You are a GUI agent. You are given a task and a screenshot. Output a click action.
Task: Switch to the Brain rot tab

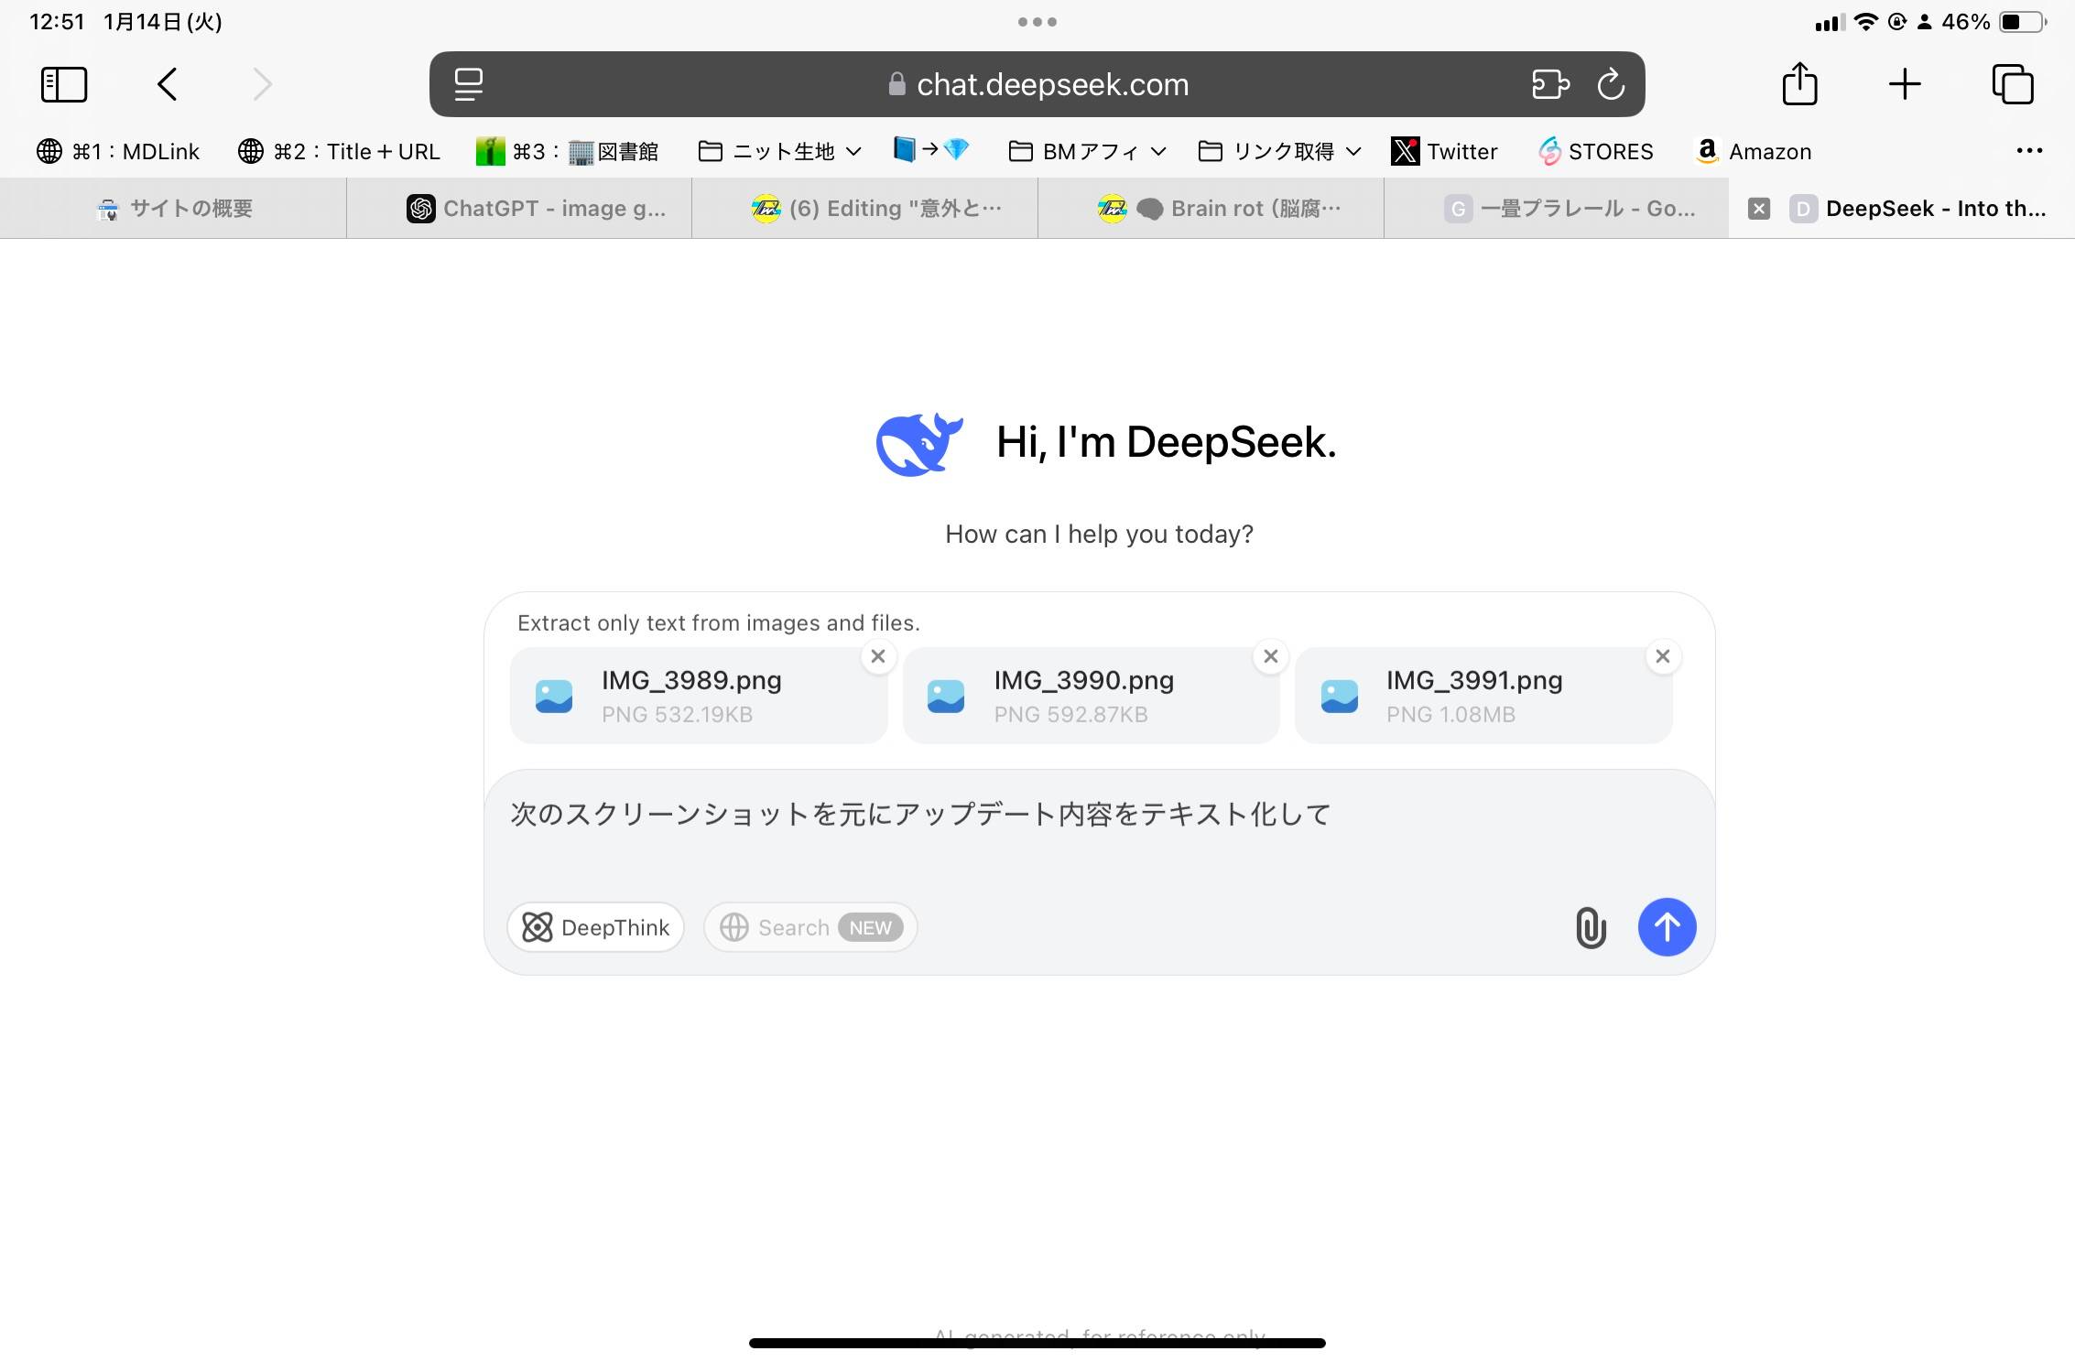pos(1211,209)
